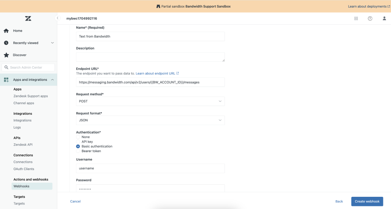This screenshot has width=391, height=209.
Task: Go to OAuth Clients in sidebar
Action: tap(24, 169)
